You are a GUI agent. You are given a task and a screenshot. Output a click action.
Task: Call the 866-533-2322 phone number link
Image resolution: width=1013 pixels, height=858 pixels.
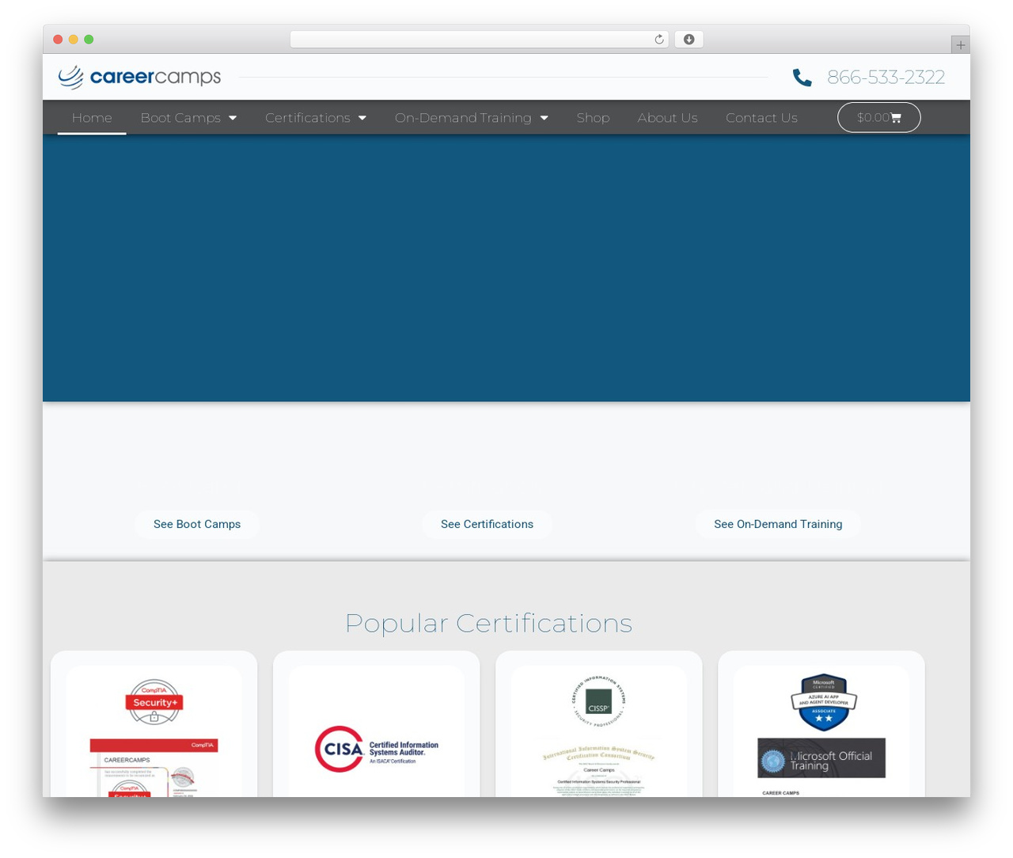tap(886, 77)
